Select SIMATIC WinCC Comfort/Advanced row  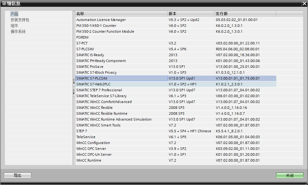[176, 102]
